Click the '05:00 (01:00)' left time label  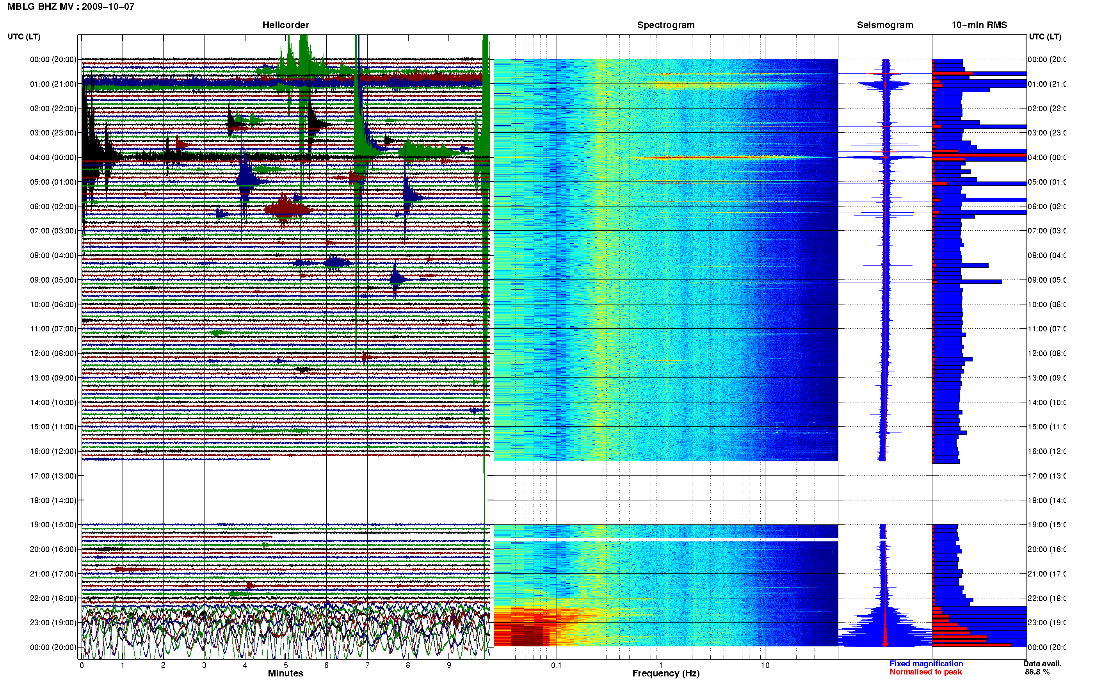(53, 182)
